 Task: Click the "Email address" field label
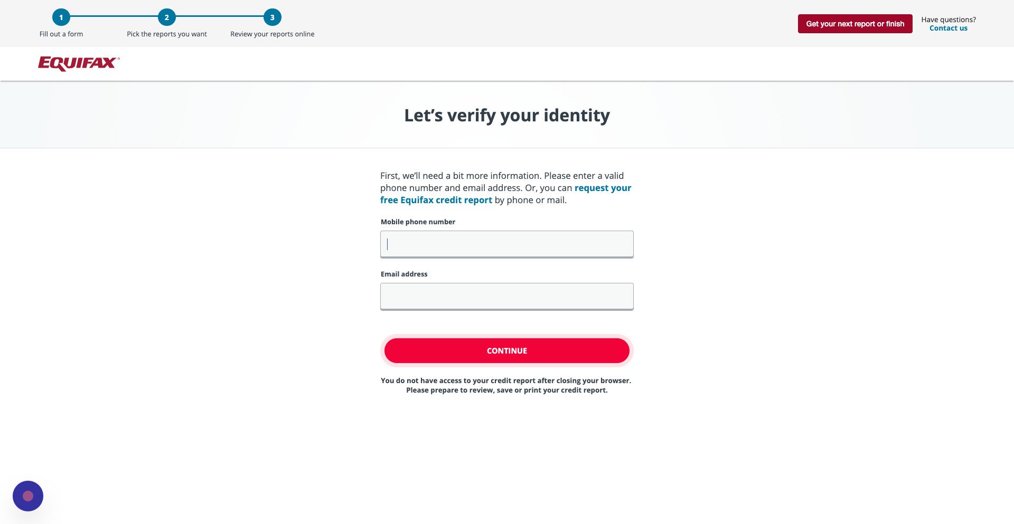pos(404,274)
